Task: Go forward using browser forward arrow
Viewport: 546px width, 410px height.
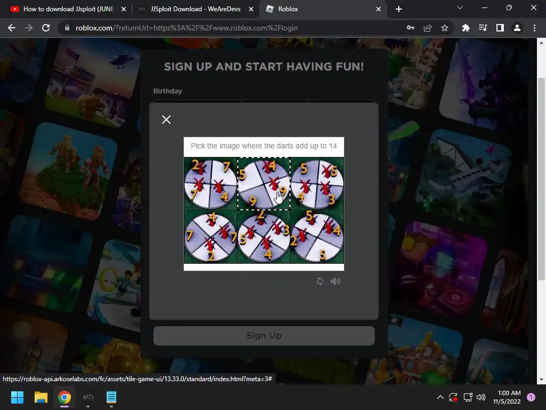Action: pos(29,28)
